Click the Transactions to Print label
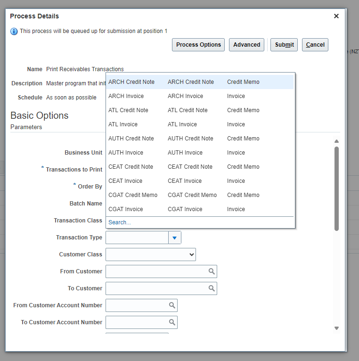359x361 pixels. 74,170
